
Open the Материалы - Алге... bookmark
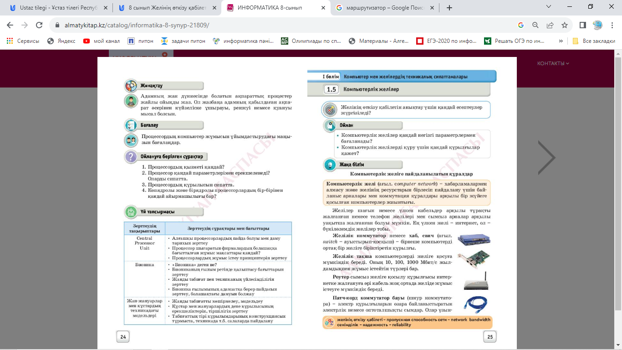(379, 41)
